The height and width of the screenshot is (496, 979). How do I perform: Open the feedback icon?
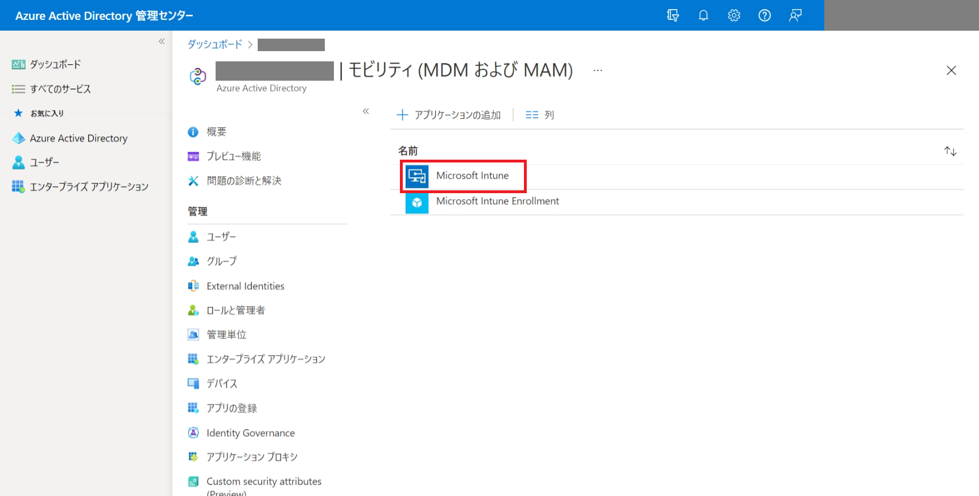(795, 15)
